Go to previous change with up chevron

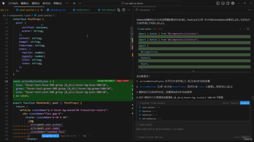(x=79, y=136)
